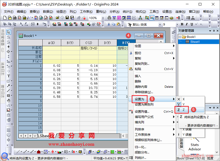This screenshot has height=161, width=220.
Task: Toggle pin on the 对象管理器 panel
Action: click(x=214, y=31)
